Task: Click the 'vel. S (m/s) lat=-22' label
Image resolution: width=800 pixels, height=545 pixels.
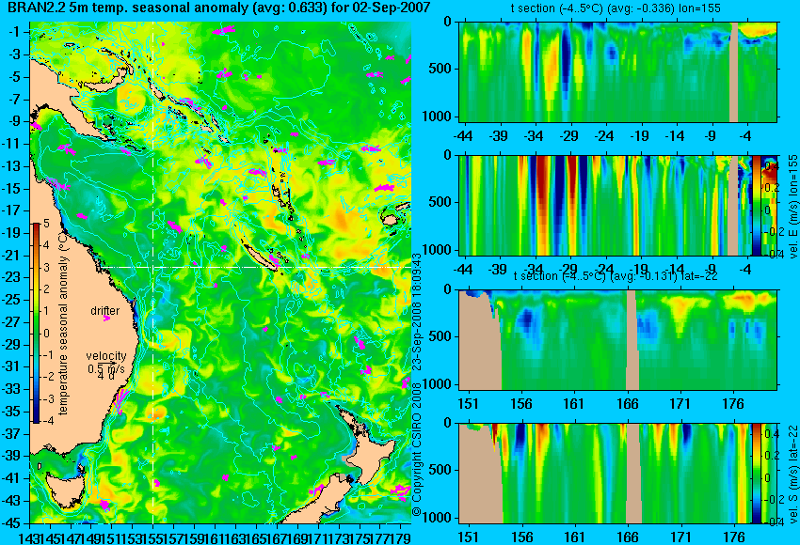Action: [x=793, y=474]
